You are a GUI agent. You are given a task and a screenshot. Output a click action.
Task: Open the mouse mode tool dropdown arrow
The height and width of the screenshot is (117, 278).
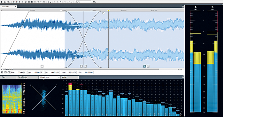pyautogui.click(x=51, y=2)
